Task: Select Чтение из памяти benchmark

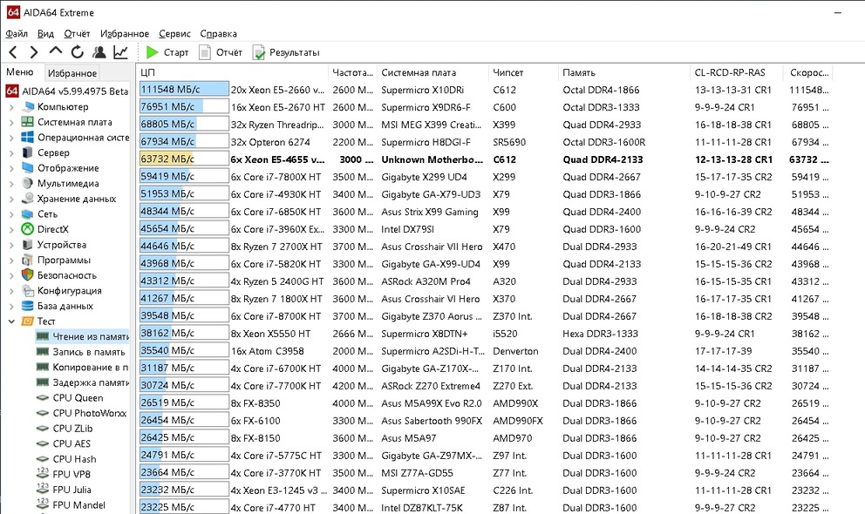Action: click(83, 336)
